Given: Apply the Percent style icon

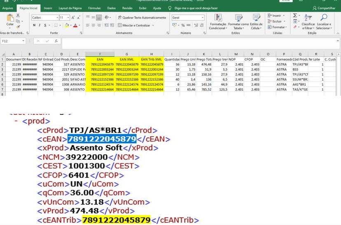Looking at the screenshot, I should (x=183, y=25).
